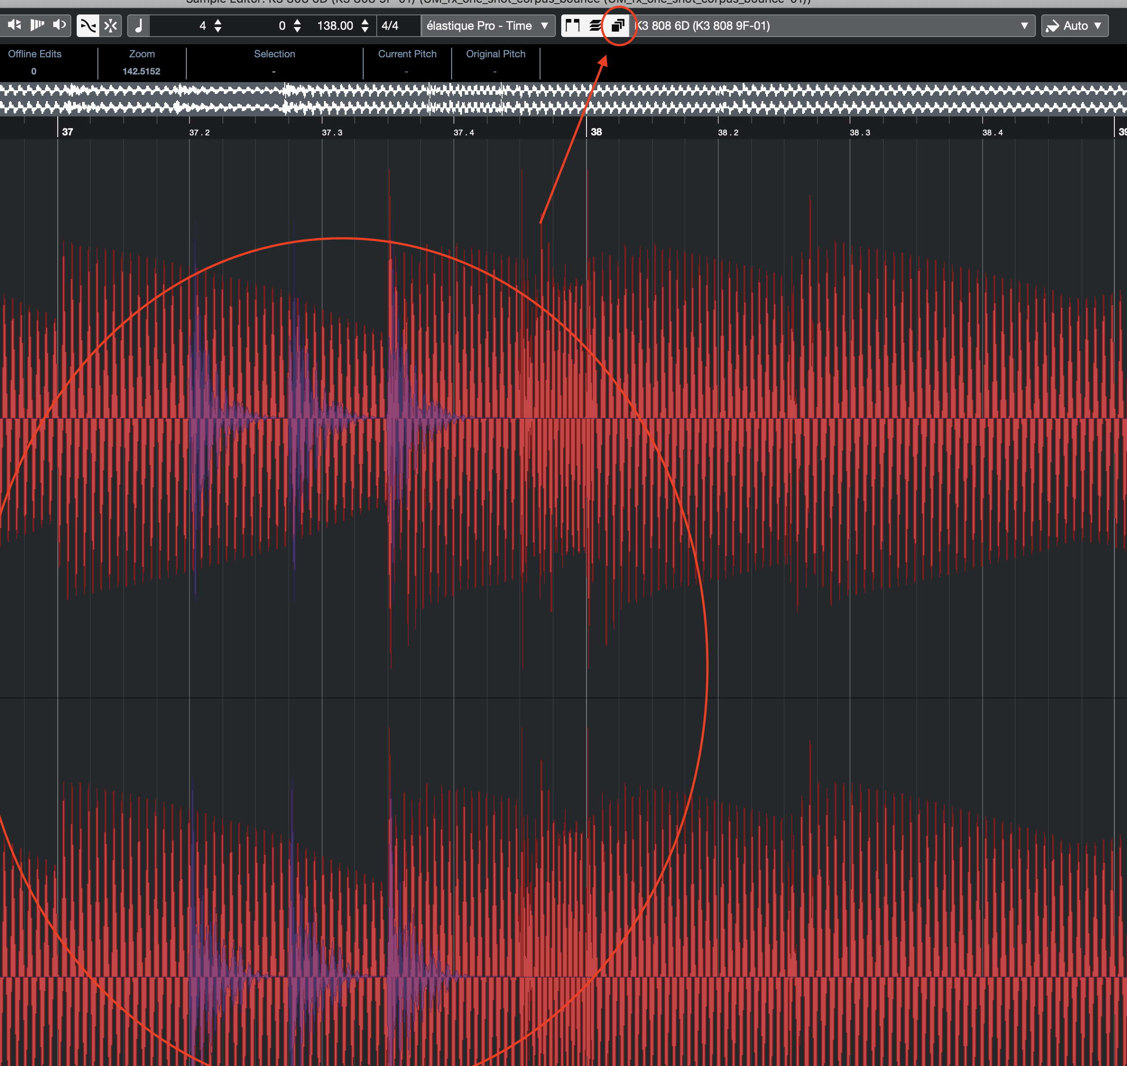Click the Offline Edits info label
Screen dimensions: 1127x1066
(x=34, y=54)
